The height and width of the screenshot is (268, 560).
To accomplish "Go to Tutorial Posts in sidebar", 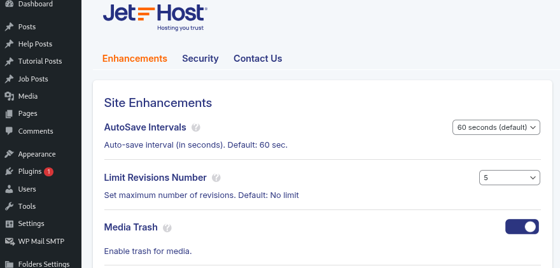I will coord(41,61).
